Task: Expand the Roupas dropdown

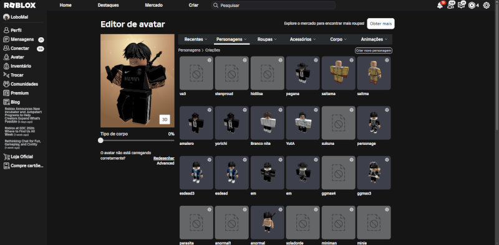Action: 267,39
